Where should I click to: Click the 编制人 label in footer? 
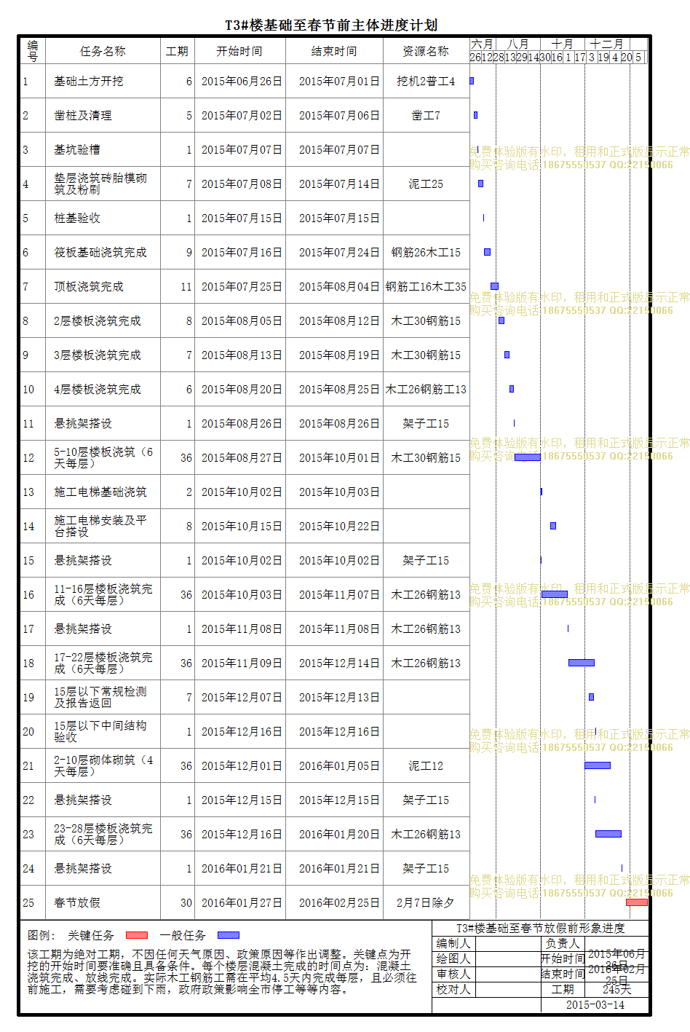click(453, 943)
